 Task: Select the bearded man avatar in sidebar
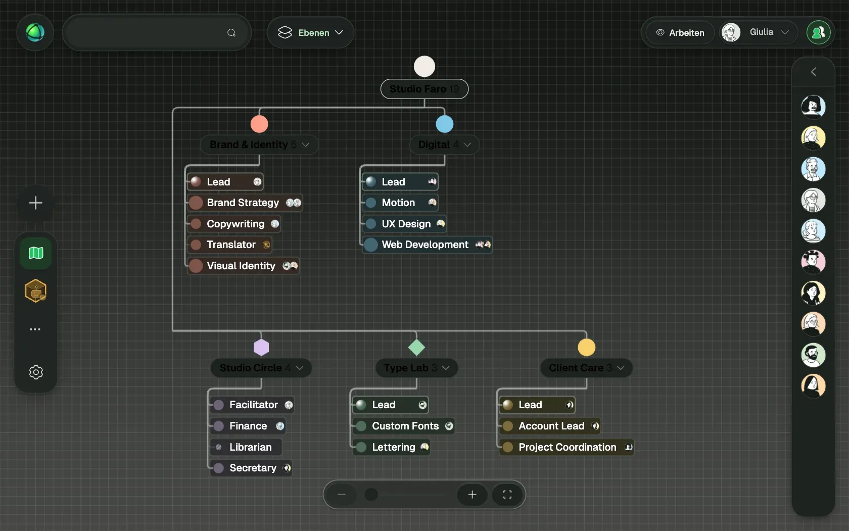click(x=814, y=355)
